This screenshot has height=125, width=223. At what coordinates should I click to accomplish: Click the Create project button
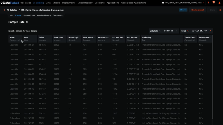point(197,10)
